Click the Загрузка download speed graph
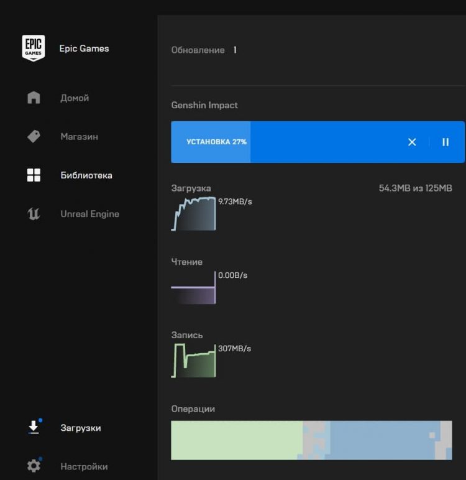466x480 pixels. click(194, 215)
